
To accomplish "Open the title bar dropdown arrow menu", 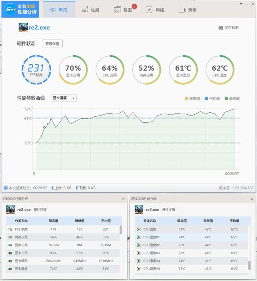I will 241,4.
